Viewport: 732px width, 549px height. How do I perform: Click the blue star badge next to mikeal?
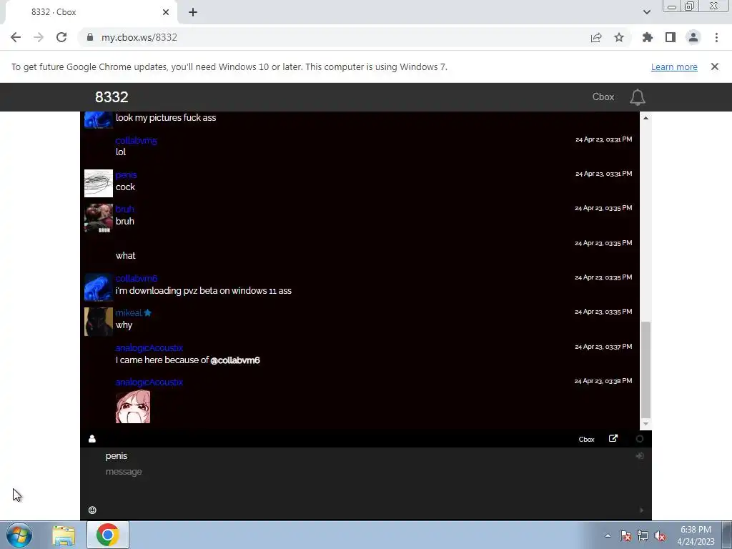[147, 313]
